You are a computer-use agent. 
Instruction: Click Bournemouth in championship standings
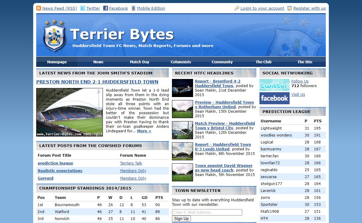[67, 205]
